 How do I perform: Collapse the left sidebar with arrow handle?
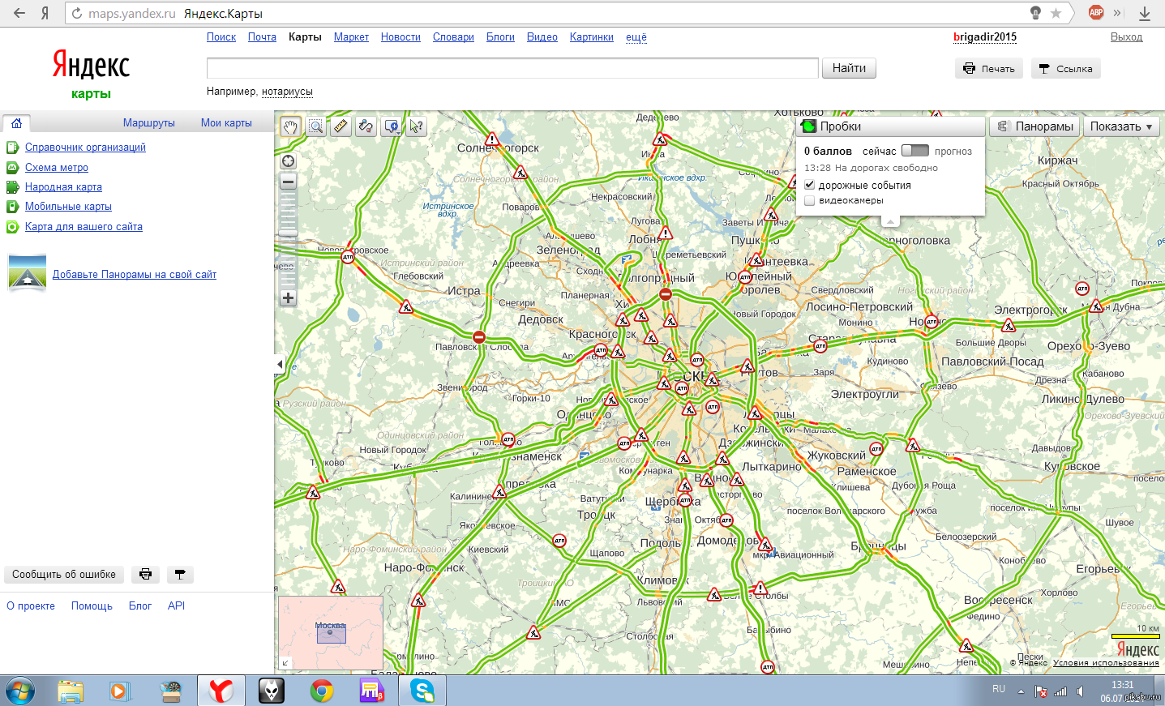pyautogui.click(x=280, y=365)
